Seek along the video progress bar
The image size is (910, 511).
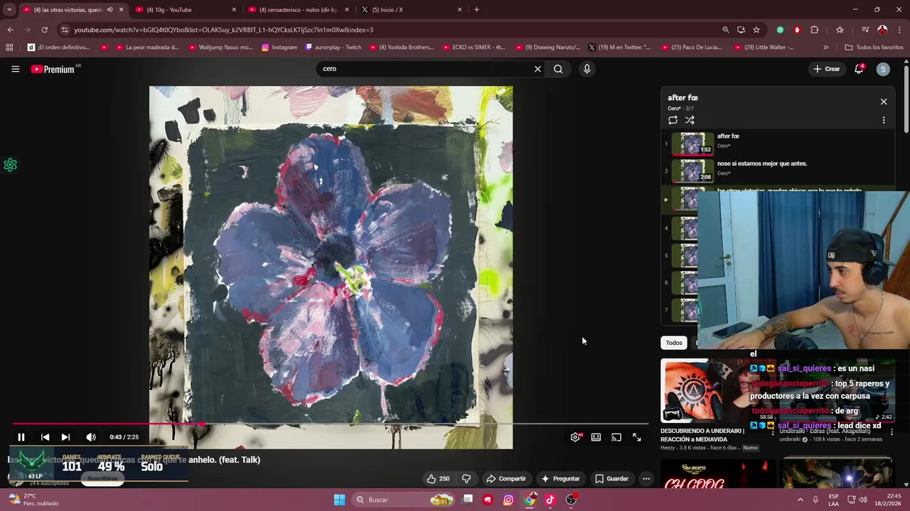point(331,424)
